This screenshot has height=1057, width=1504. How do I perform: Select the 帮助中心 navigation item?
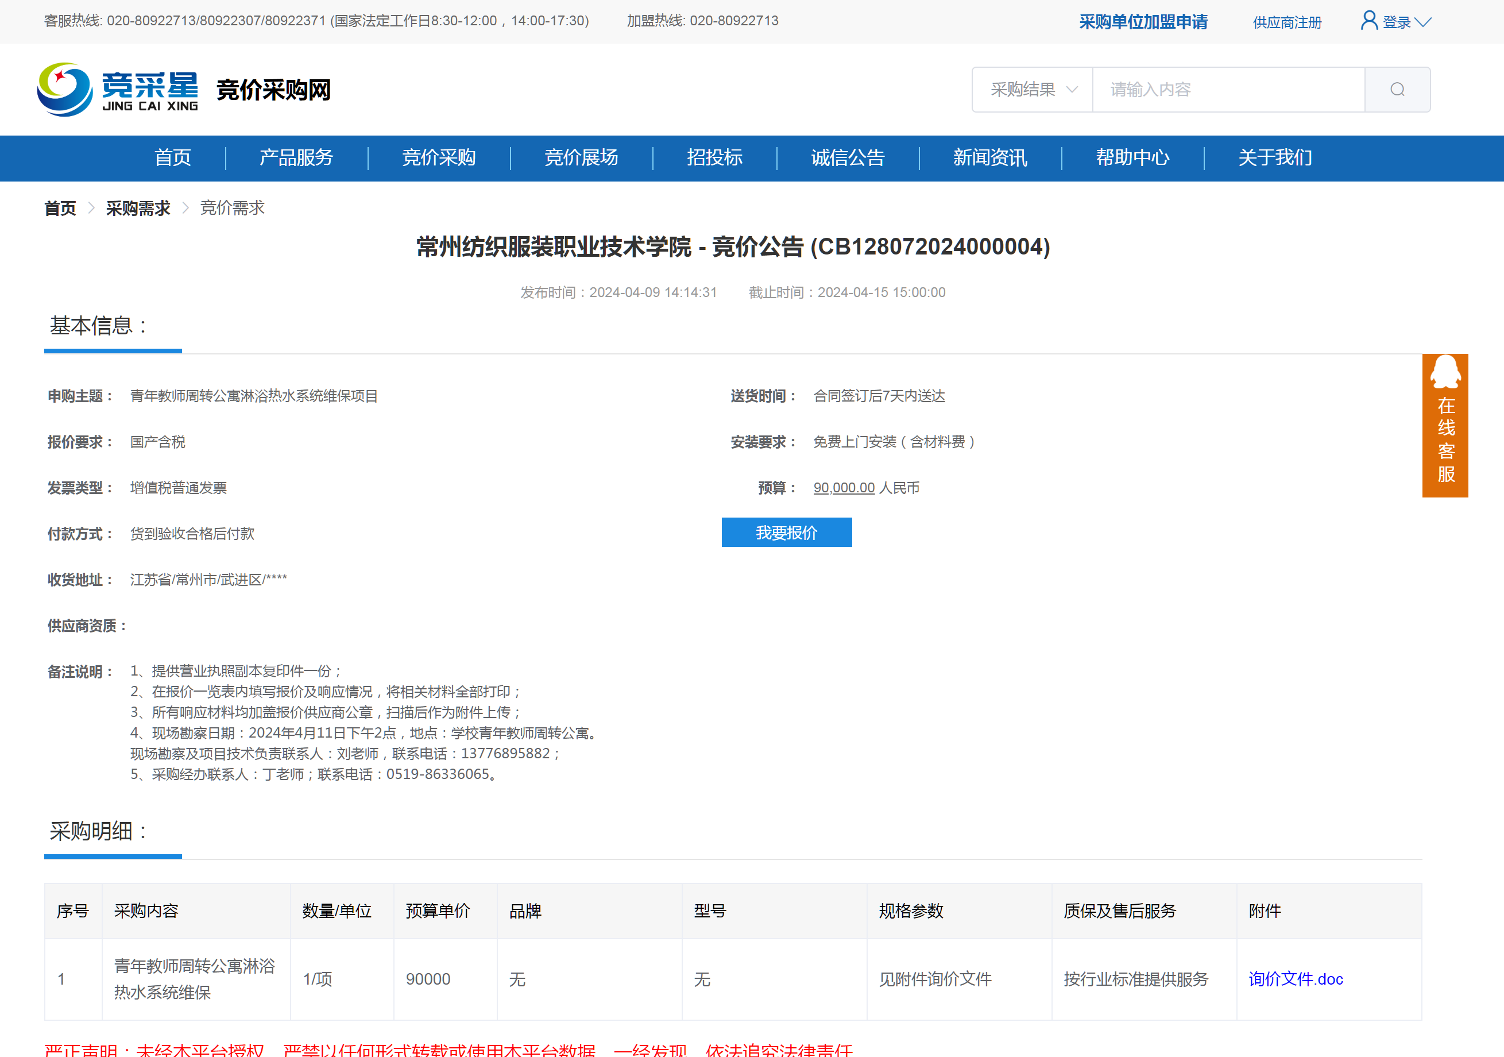(x=1132, y=158)
